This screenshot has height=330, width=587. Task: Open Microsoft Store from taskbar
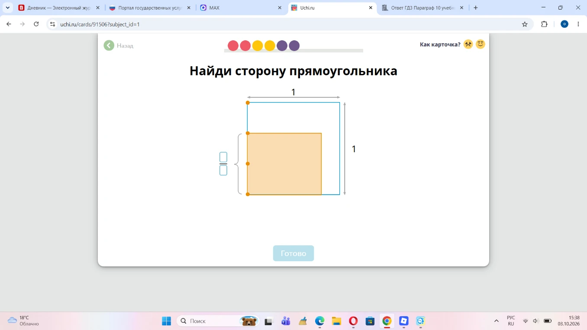point(370,321)
